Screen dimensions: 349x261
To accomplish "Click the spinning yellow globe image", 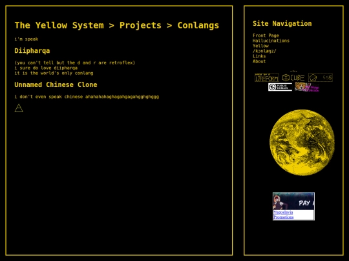I will (x=302, y=142).
